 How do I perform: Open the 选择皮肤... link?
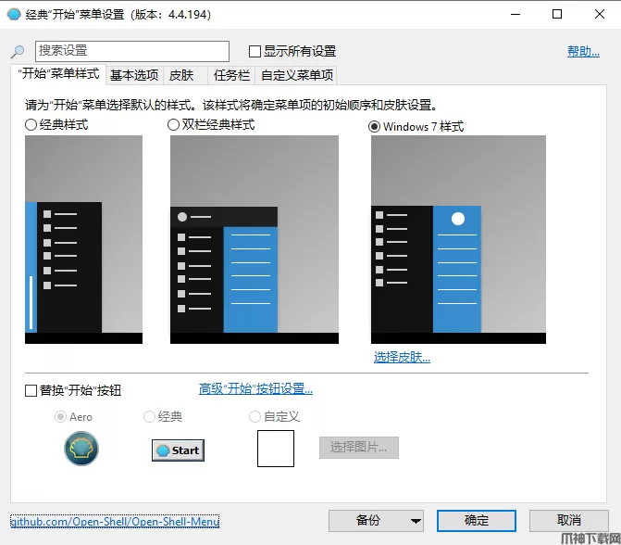point(402,357)
